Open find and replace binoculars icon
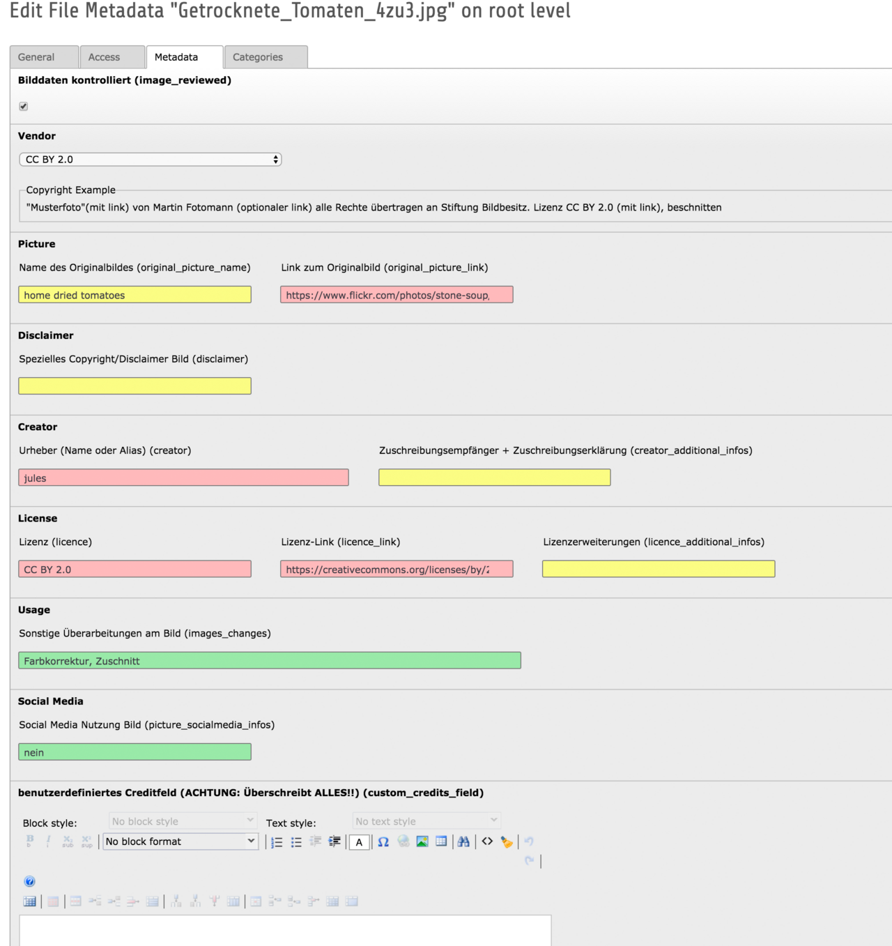 [463, 841]
